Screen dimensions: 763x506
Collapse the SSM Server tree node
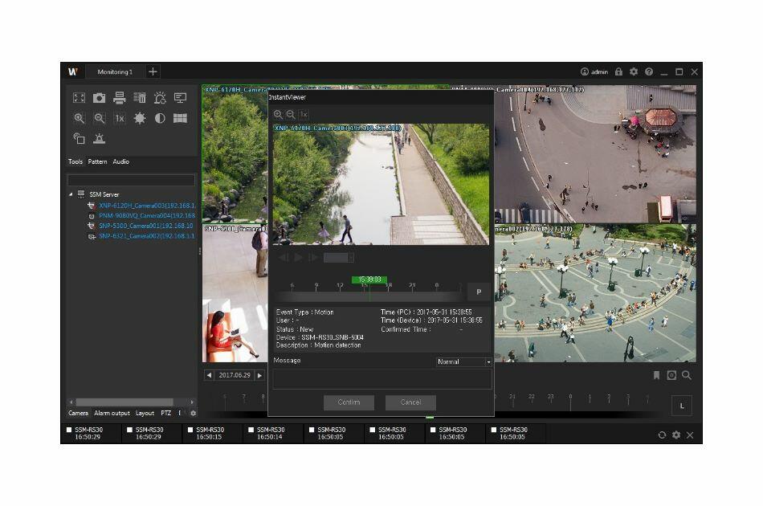tap(70, 194)
